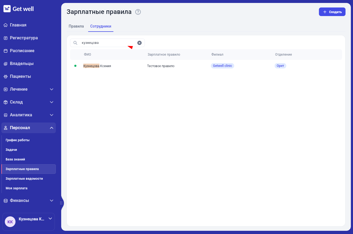Open База знаний in the sidebar
The height and width of the screenshot is (234, 353).
(15, 159)
